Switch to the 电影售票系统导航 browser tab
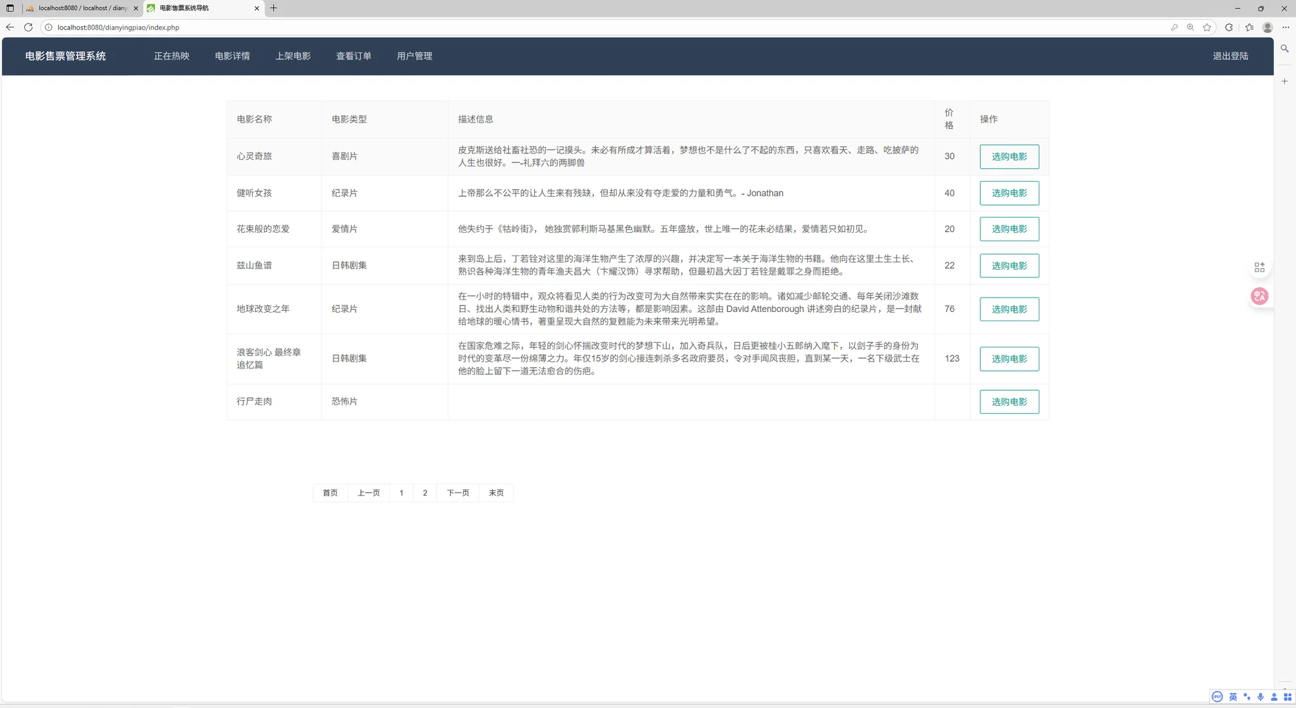Viewport: 1296px width, 708px height. 197,8
